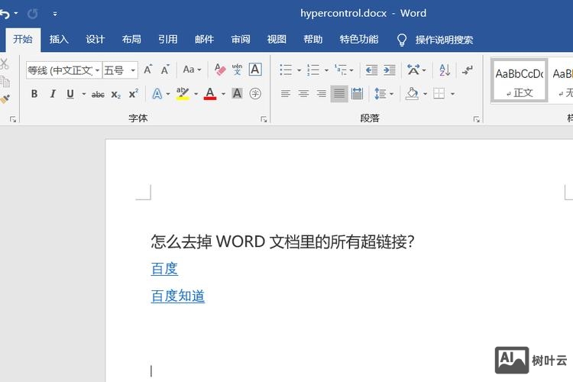Viewport: 573px width, 382px height.
Task: Toggle Italic formatting
Action: coord(53,94)
